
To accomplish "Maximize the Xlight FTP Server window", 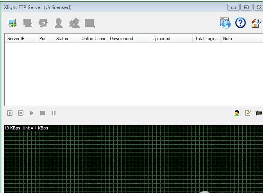I will click(x=246, y=7).
